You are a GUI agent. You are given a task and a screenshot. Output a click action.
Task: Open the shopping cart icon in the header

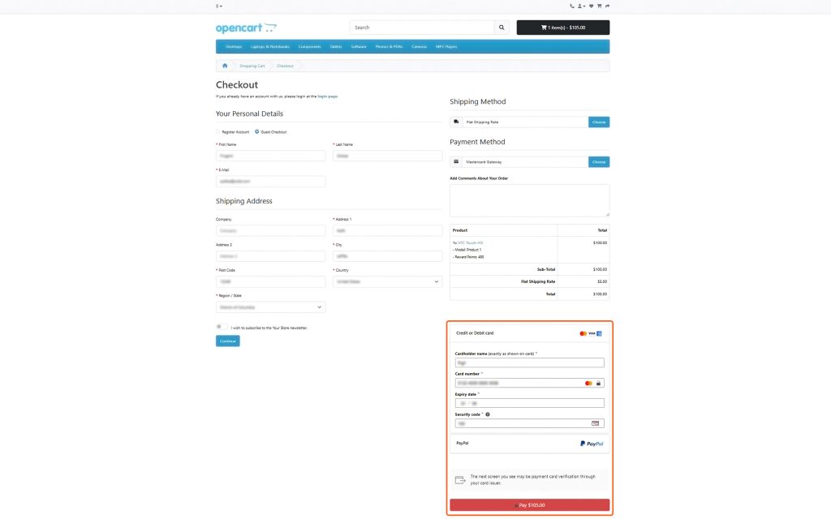point(600,5)
